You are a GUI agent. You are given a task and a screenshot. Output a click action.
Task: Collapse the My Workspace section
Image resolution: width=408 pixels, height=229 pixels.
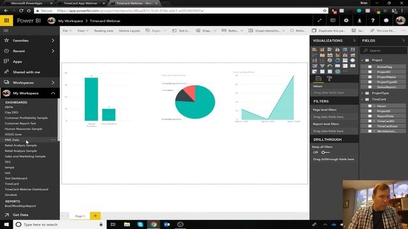coord(53,94)
